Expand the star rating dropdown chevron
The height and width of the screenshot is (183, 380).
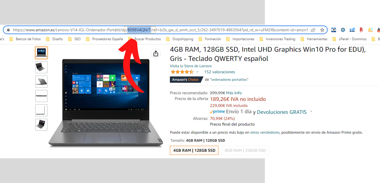coord(197,72)
